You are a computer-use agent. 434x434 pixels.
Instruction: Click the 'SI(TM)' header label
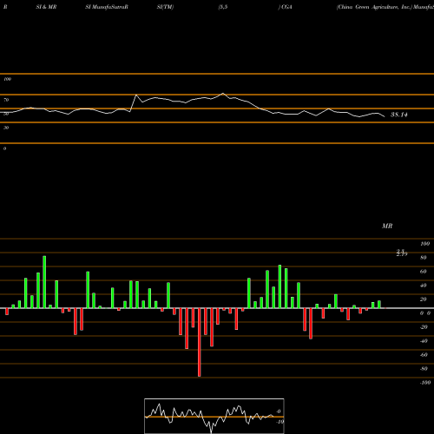click(x=165, y=7)
